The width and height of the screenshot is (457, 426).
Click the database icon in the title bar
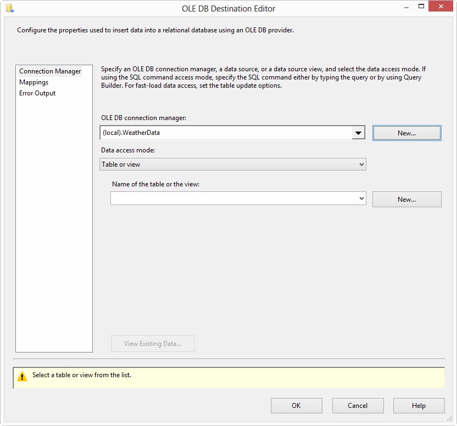click(9, 9)
